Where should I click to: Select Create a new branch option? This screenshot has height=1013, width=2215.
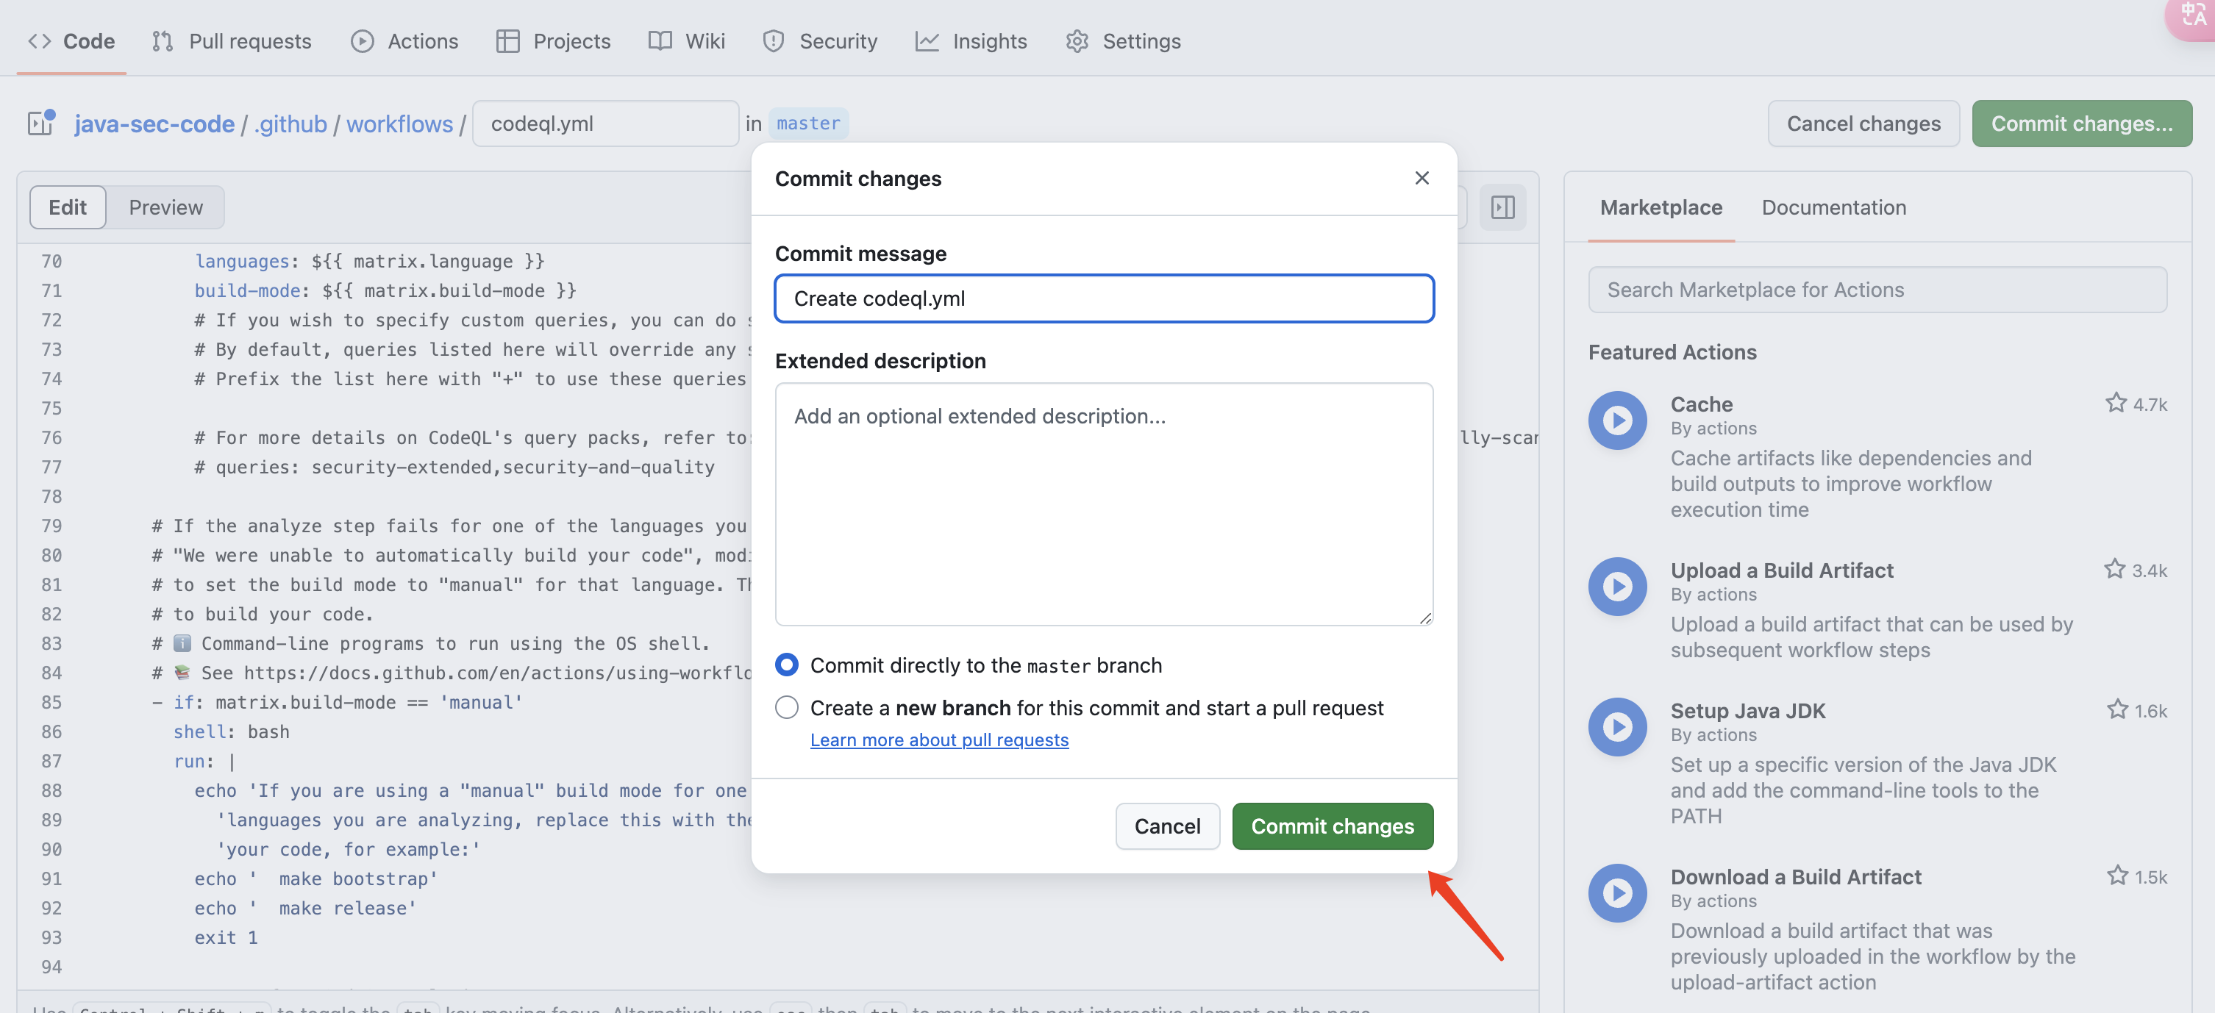pos(786,708)
